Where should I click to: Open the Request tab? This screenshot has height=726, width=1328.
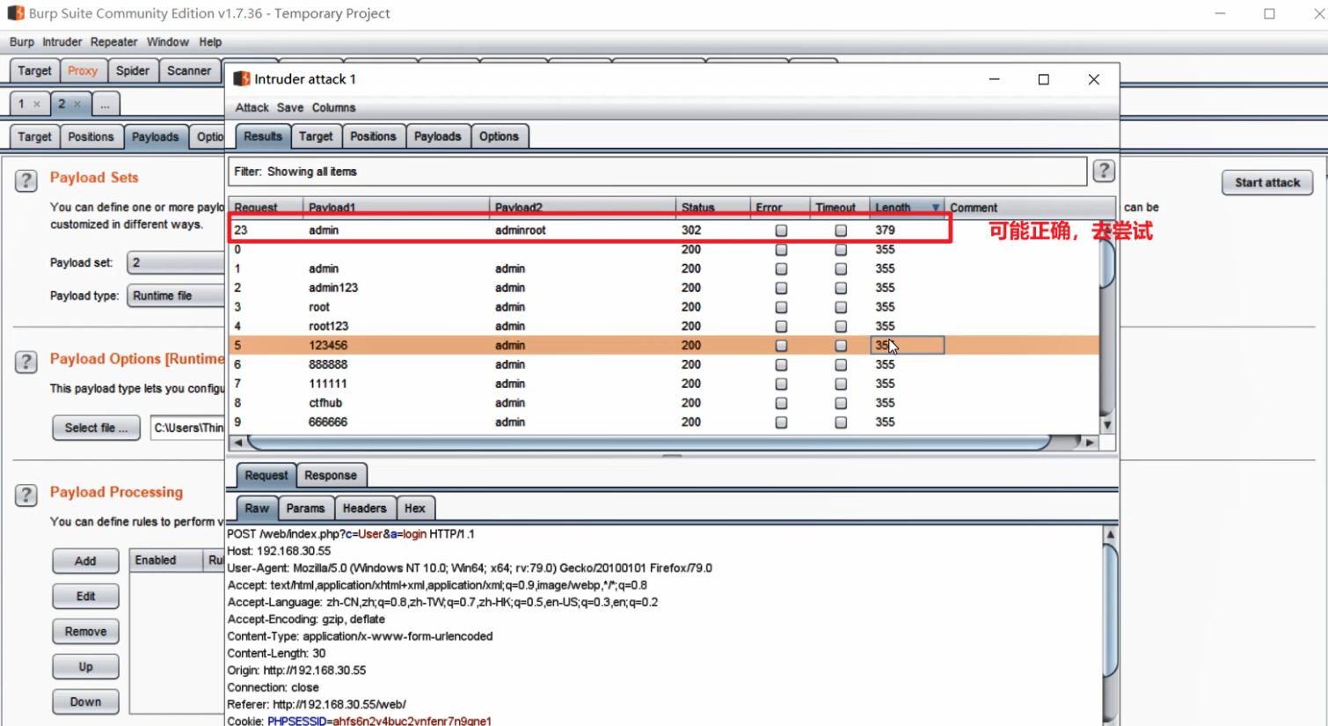[266, 475]
